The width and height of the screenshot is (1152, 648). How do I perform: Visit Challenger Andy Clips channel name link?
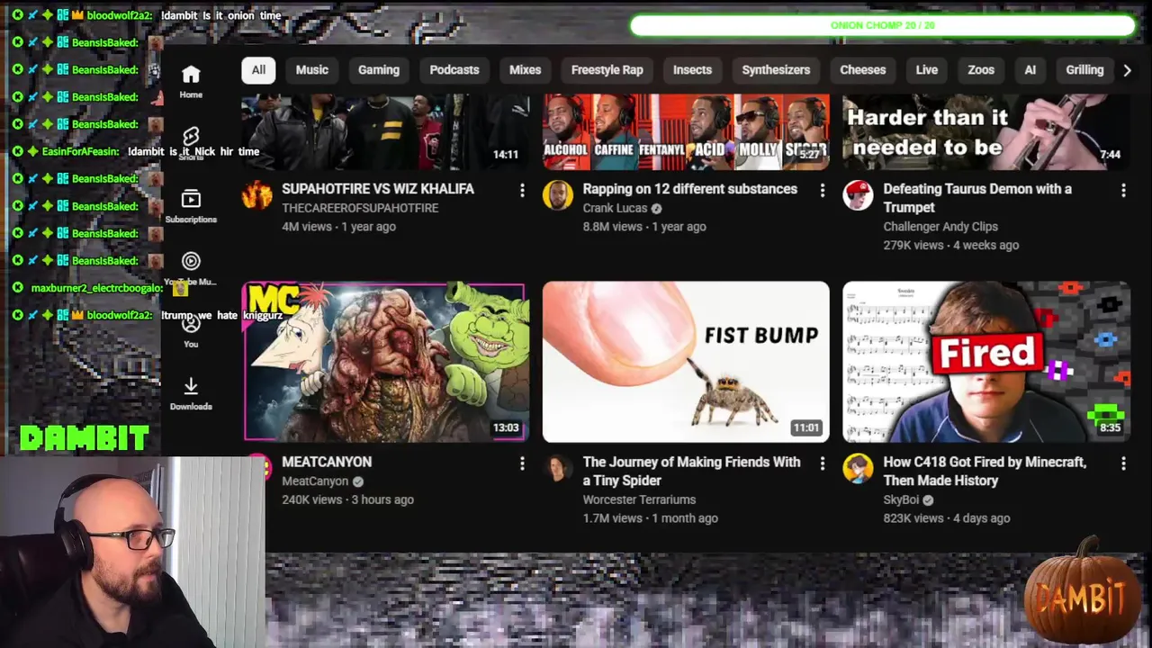940,227
